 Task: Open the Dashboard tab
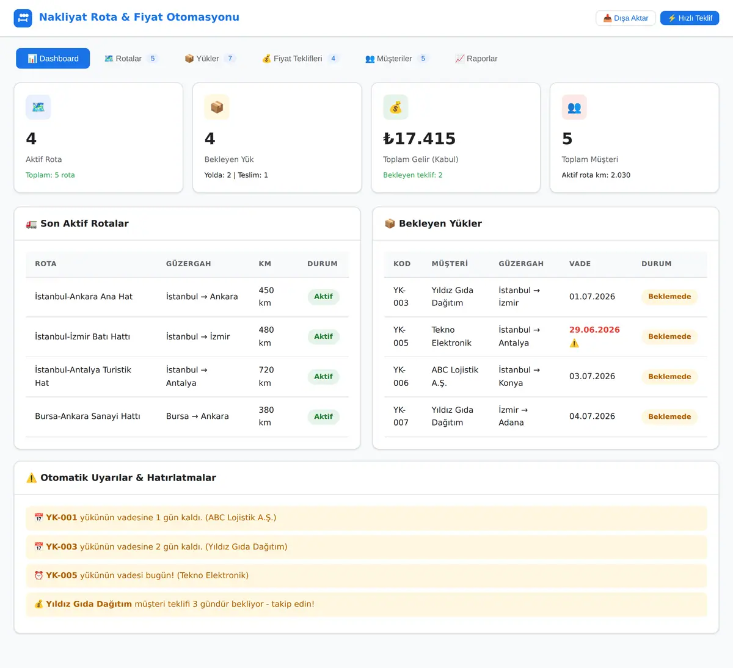pos(53,59)
